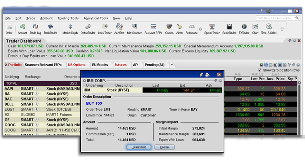Image resolution: width=305 pixels, height=160 pixels.
Task: Expand the toolbar overflow triangle
Action: 282,29
